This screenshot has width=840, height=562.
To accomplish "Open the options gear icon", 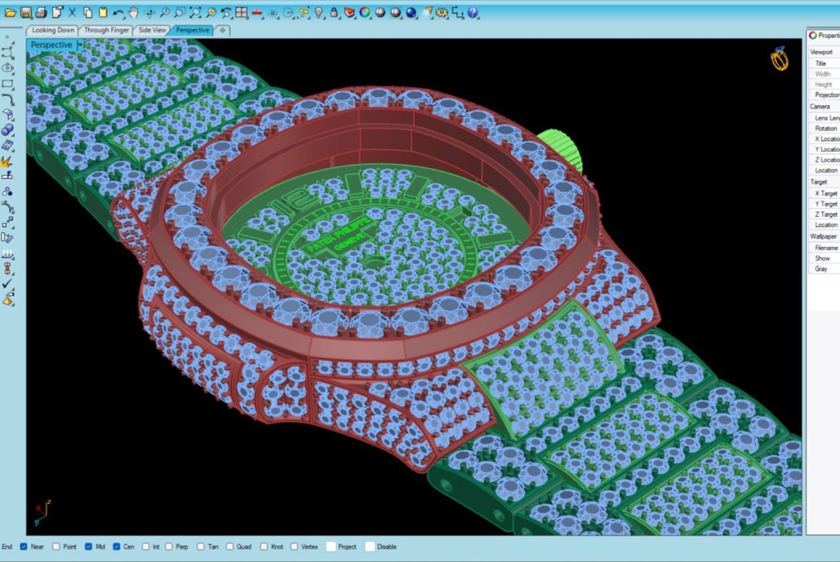I will [442, 13].
